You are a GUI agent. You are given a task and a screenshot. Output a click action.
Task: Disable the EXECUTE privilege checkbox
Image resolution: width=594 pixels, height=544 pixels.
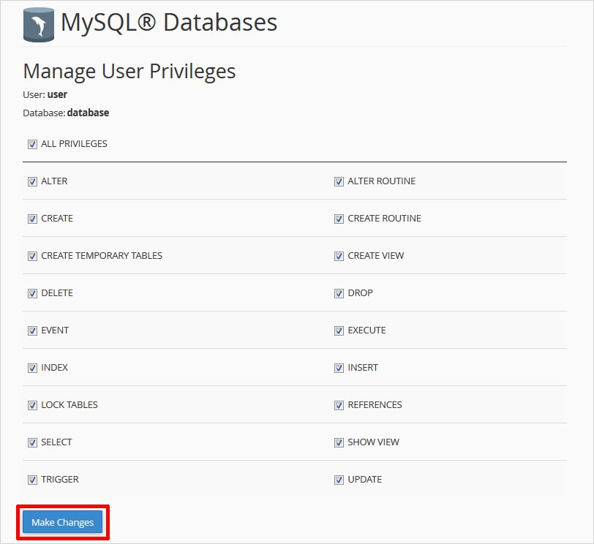tap(339, 330)
